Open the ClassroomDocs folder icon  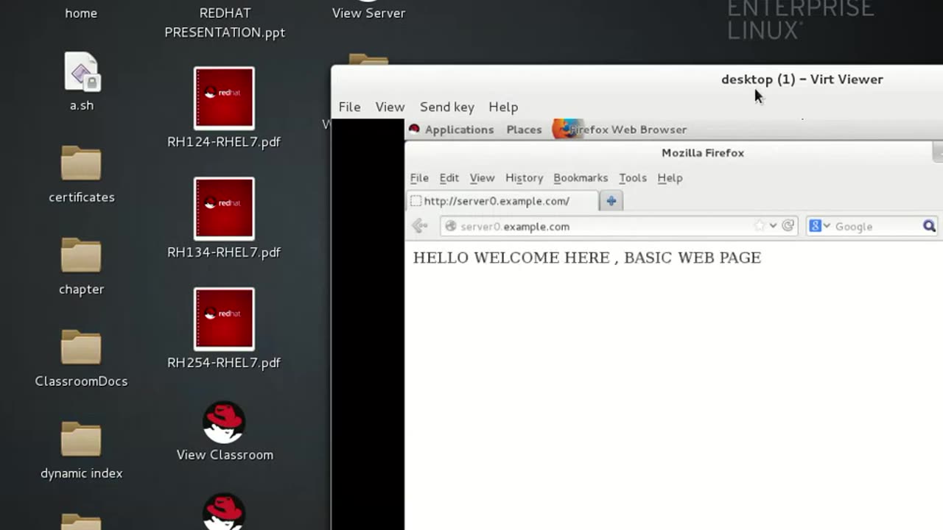click(81, 347)
